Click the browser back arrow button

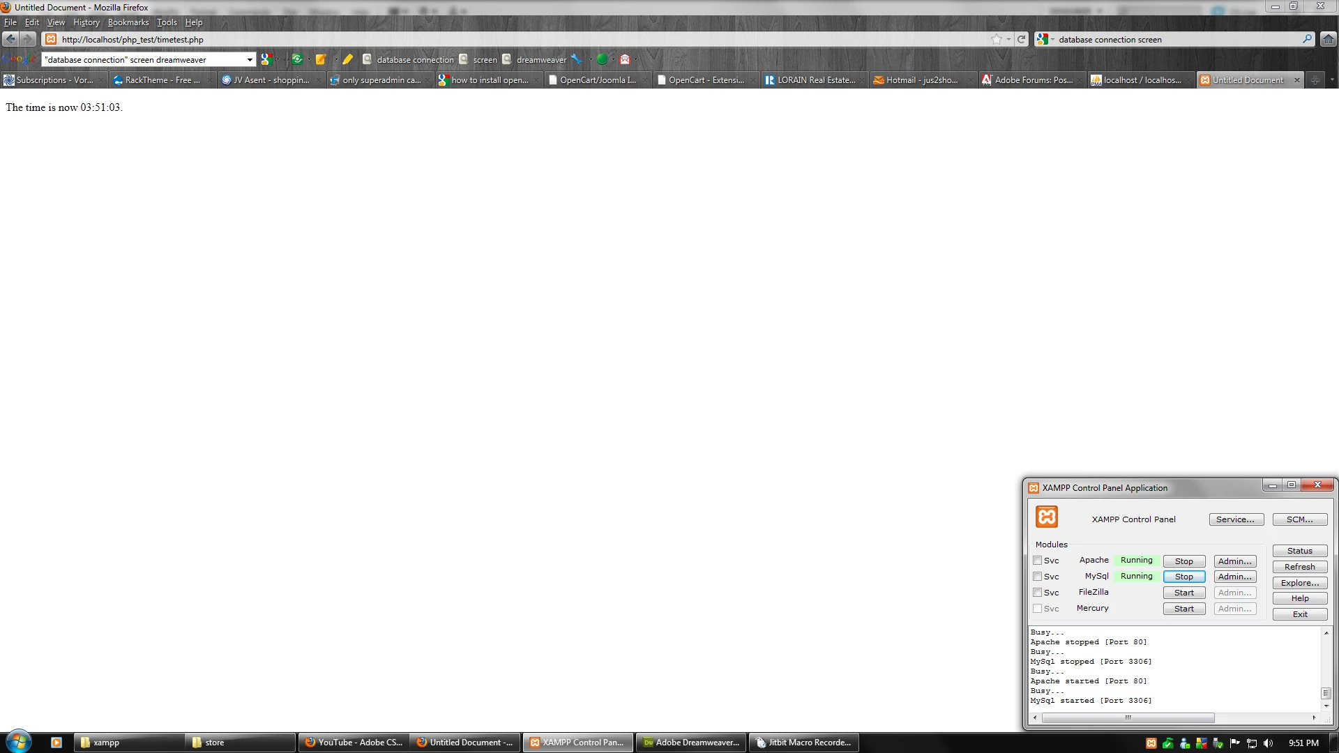click(10, 39)
